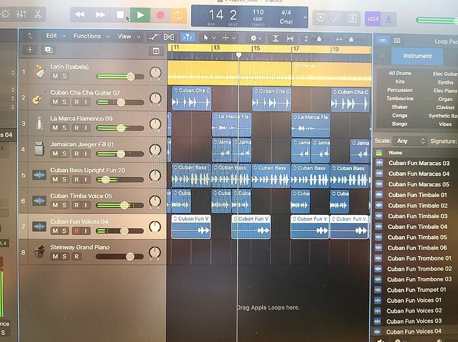Open the LCD display mode dropdown arrow
The height and width of the screenshot is (342, 458).
[305, 17]
